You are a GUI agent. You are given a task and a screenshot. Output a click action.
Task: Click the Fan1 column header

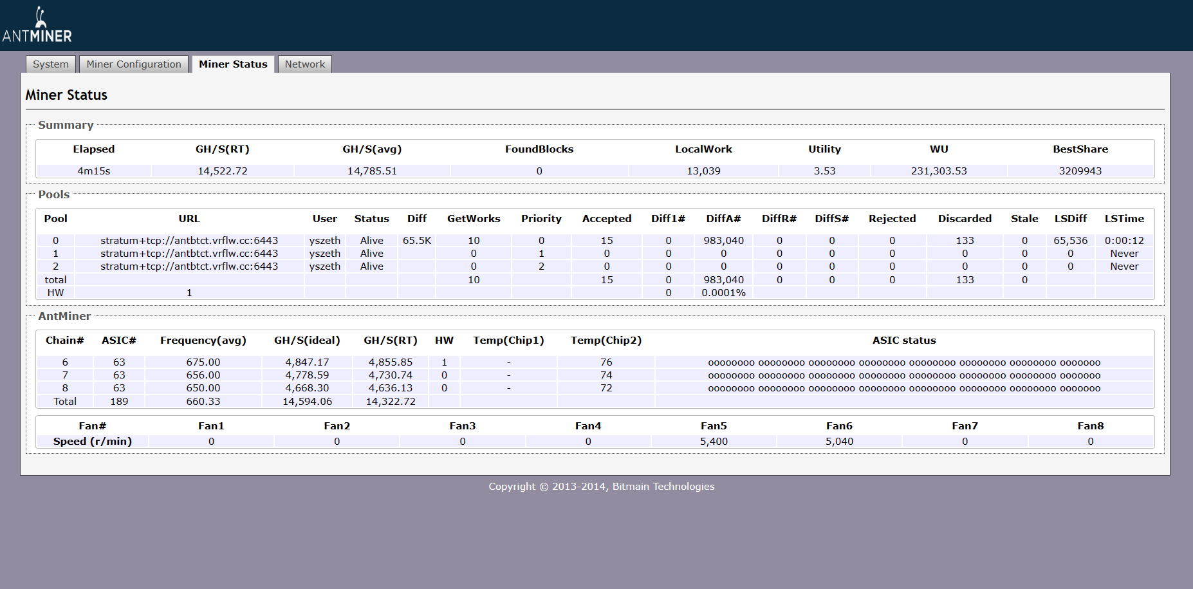[x=211, y=426]
